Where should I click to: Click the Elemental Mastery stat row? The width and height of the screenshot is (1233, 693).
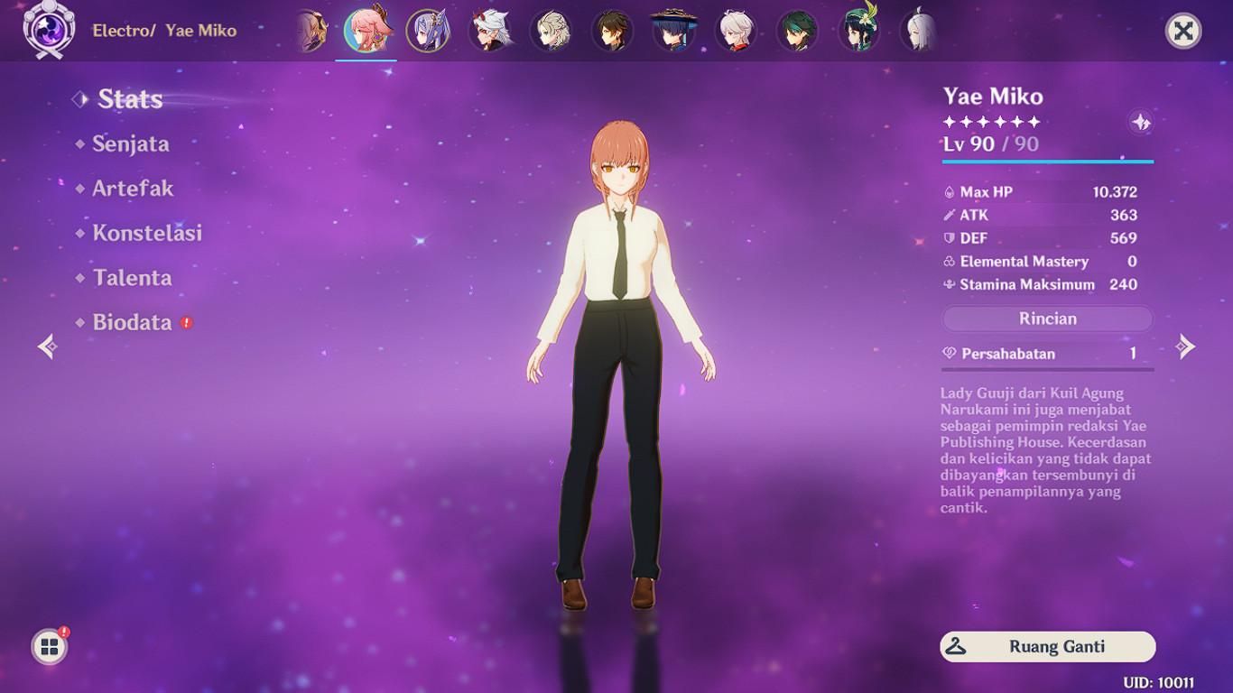tap(1040, 262)
